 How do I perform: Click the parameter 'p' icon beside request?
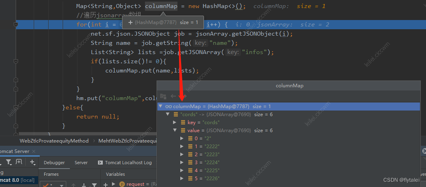pos(122,184)
